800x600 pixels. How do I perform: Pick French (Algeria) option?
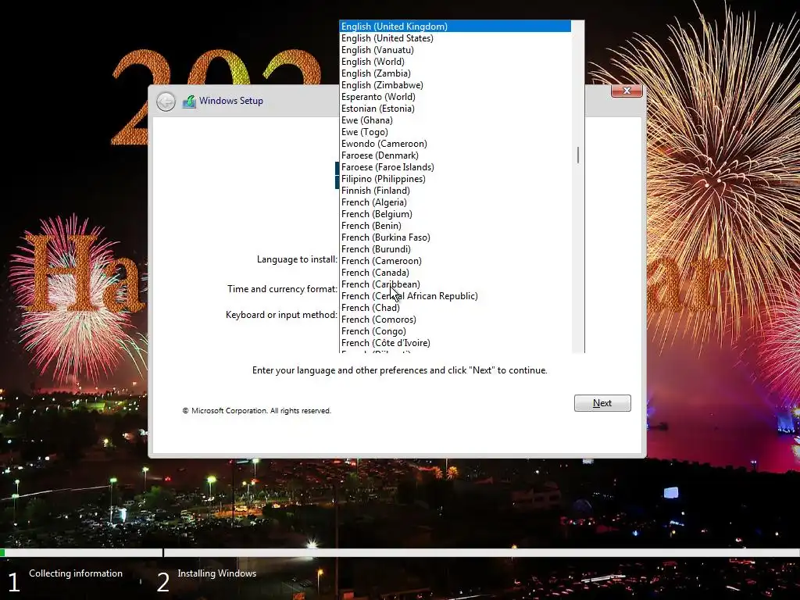click(455, 202)
